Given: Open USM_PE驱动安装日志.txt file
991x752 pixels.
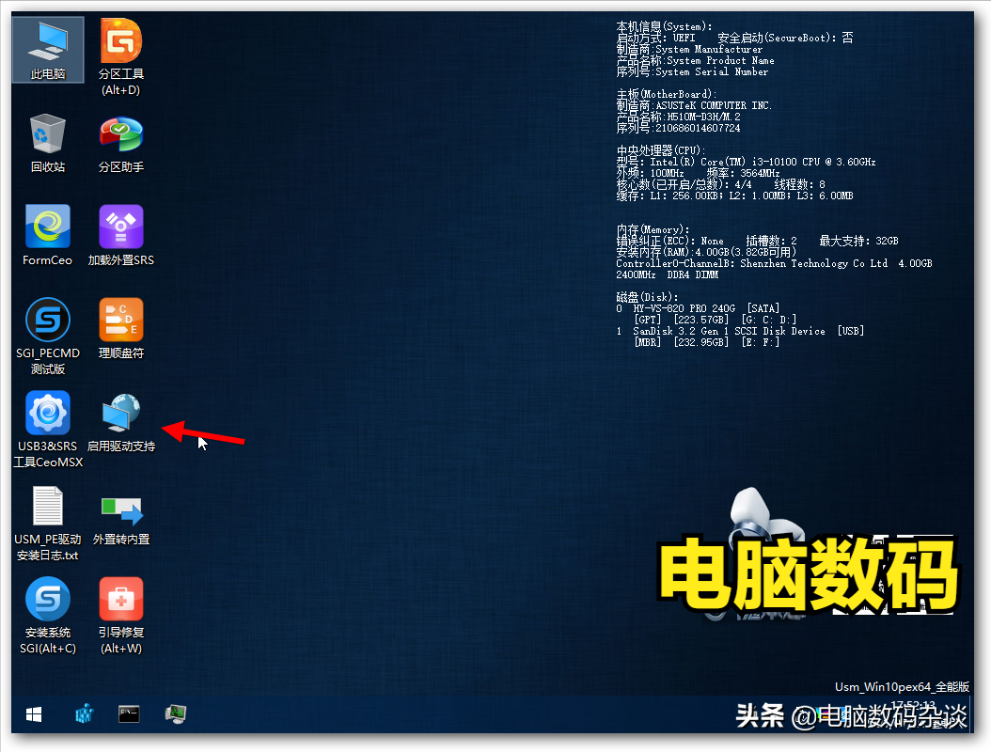Looking at the screenshot, I should [48, 523].
